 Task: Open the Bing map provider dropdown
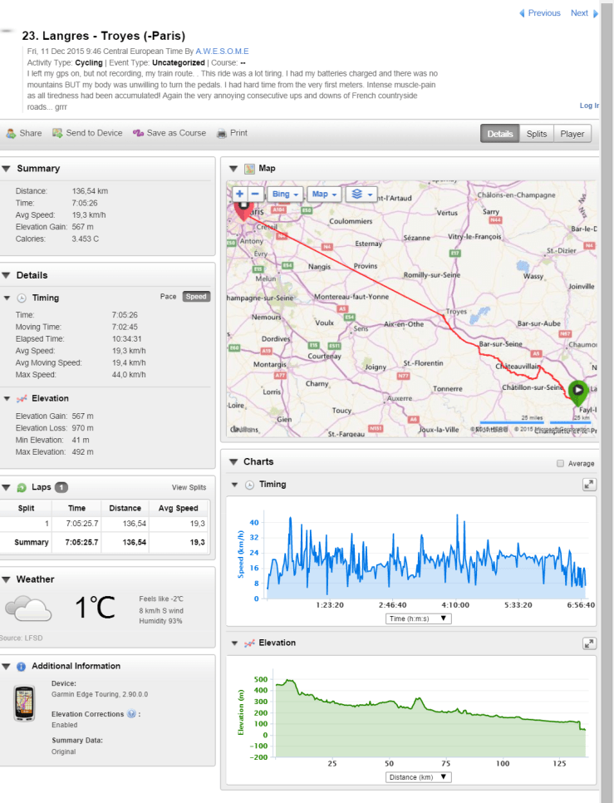pos(285,194)
